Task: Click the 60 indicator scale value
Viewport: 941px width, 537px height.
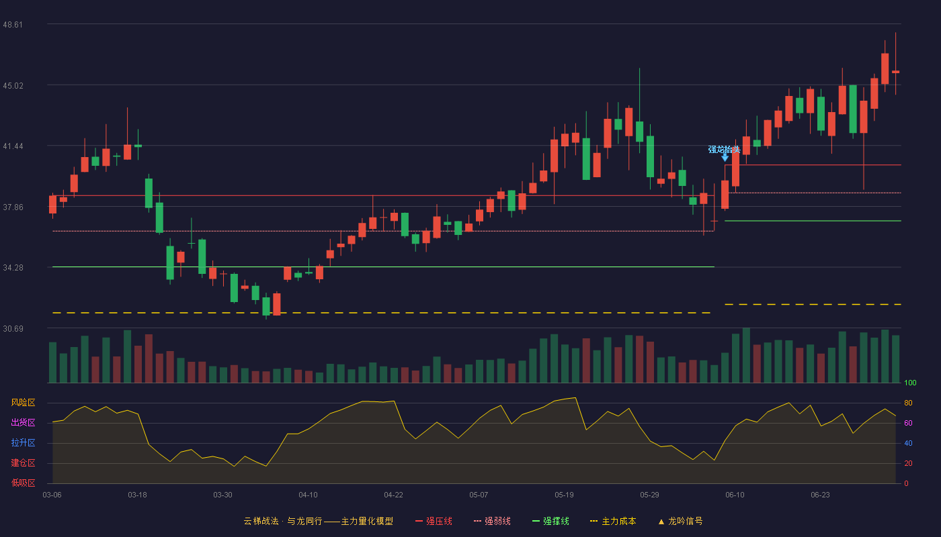Action: (908, 423)
